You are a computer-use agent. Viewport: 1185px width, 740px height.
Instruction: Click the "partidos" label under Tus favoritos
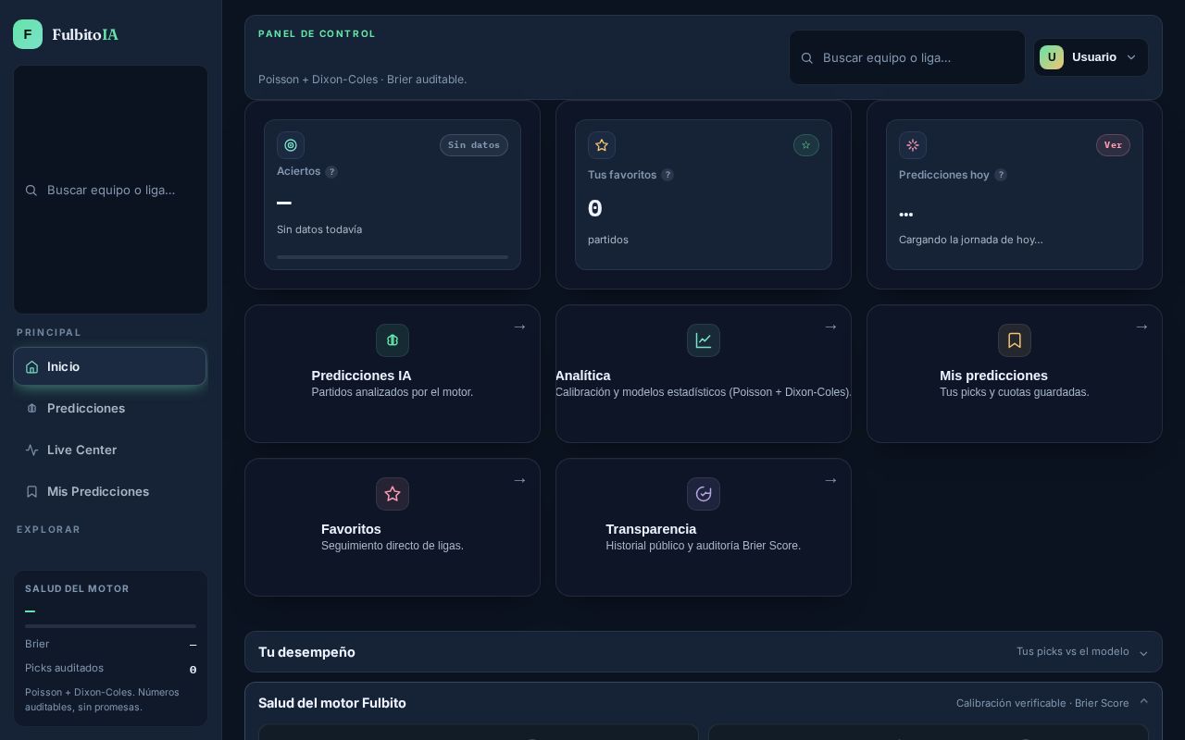click(x=608, y=240)
